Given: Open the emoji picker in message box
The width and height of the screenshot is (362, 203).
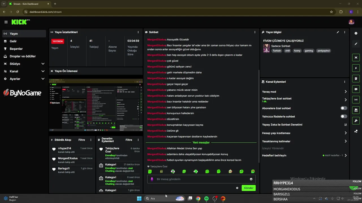Looking at the screenshot, I should (x=251, y=179).
